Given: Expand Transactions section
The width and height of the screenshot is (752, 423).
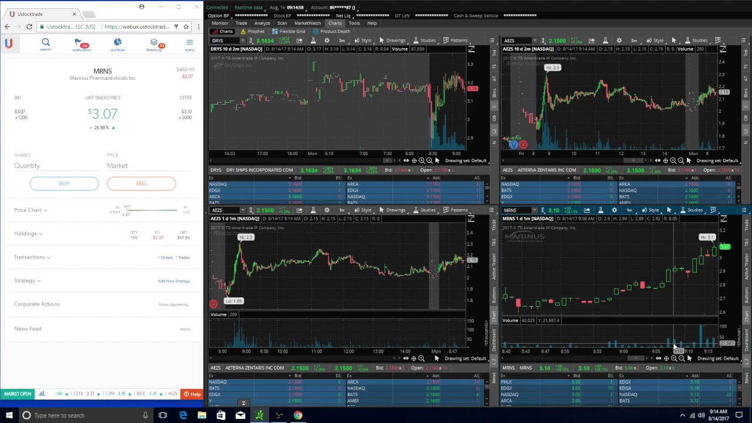Looking at the screenshot, I should click(x=32, y=257).
